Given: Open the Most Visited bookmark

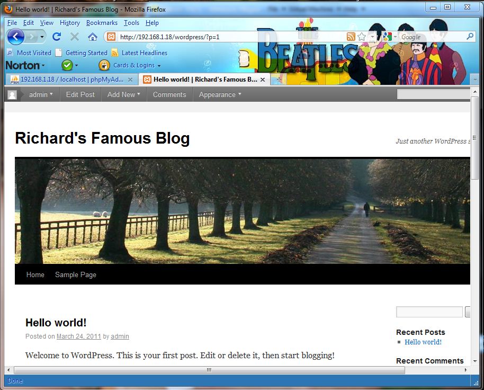Looking at the screenshot, I should pos(29,53).
